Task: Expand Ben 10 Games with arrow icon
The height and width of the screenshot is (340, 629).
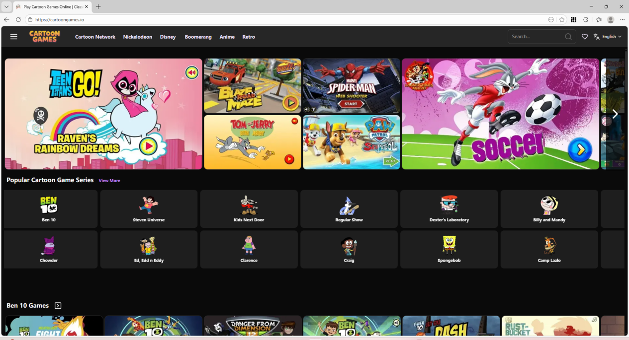Action: (x=58, y=306)
